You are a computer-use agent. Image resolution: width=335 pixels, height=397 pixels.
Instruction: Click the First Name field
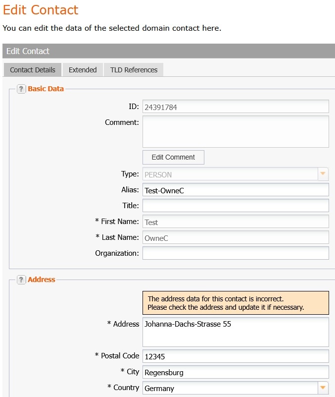(236, 222)
